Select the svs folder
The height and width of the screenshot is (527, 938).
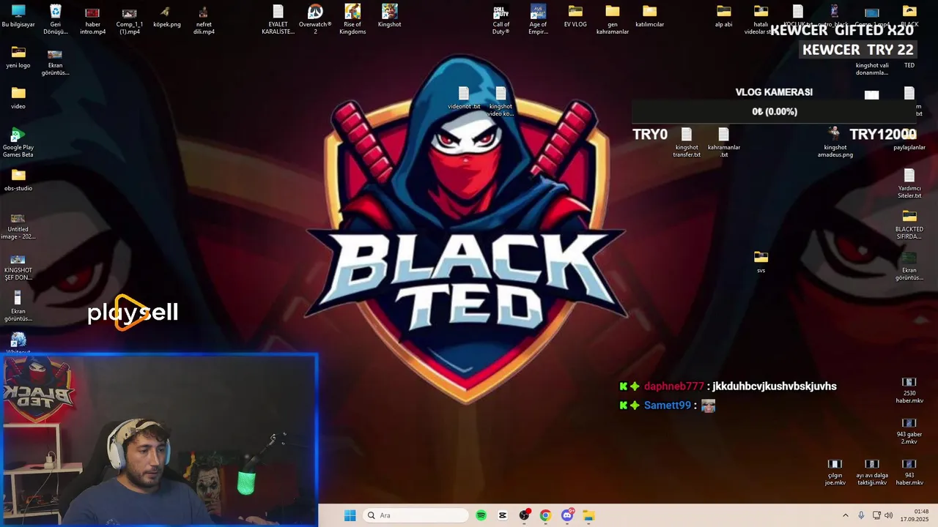pyautogui.click(x=761, y=262)
